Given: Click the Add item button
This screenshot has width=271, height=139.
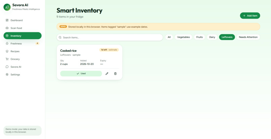Looking at the screenshot, I should 250,15.
